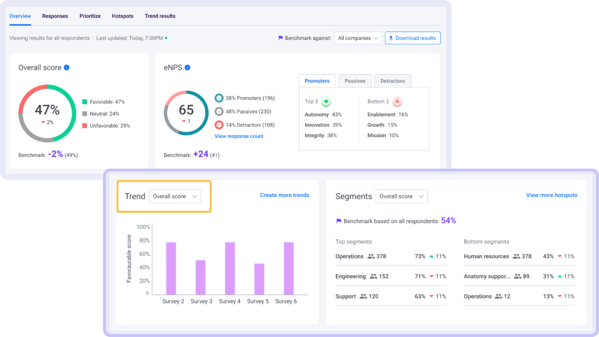The height and width of the screenshot is (337, 599).
Task: Click the View response count link
Action: tap(239, 136)
